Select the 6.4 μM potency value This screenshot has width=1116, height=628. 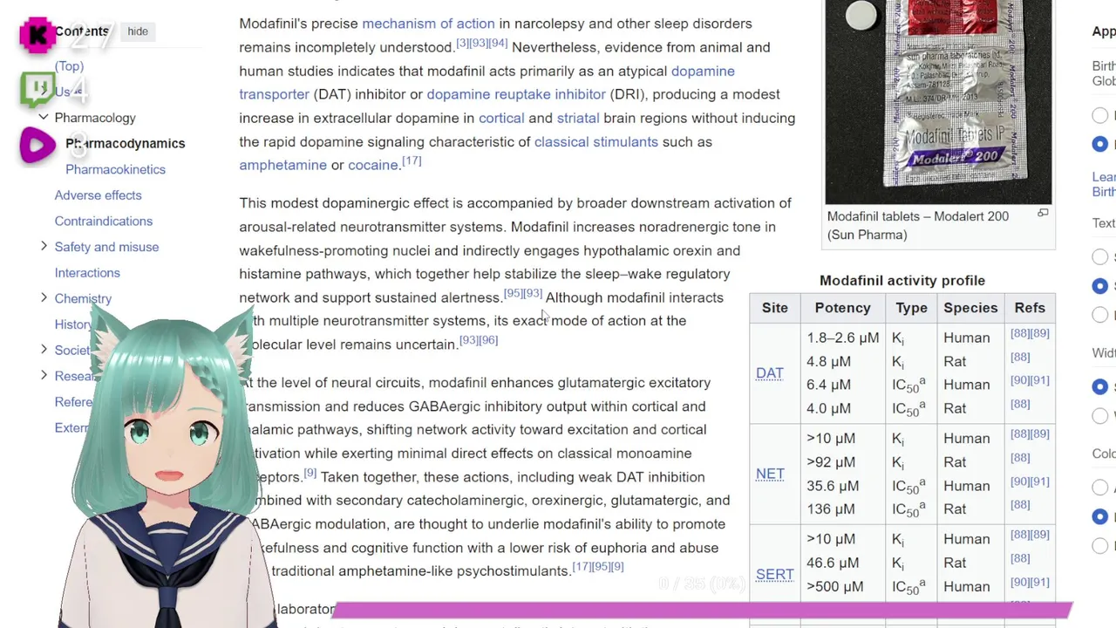pyautogui.click(x=828, y=385)
